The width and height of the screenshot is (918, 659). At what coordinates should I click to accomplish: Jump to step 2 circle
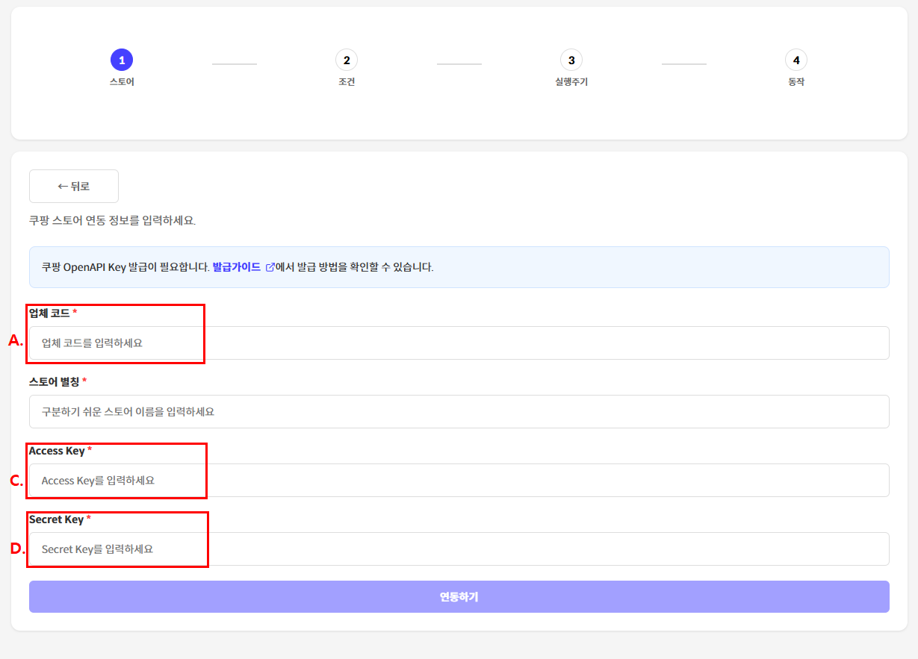coord(347,60)
